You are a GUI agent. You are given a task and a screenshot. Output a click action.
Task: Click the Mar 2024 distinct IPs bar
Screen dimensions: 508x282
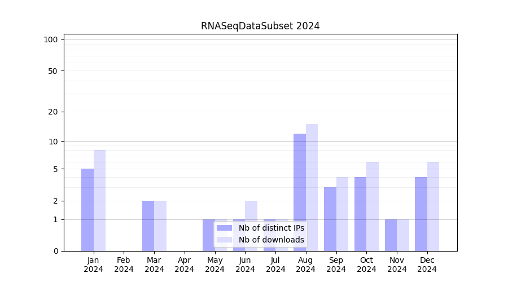click(x=148, y=226)
